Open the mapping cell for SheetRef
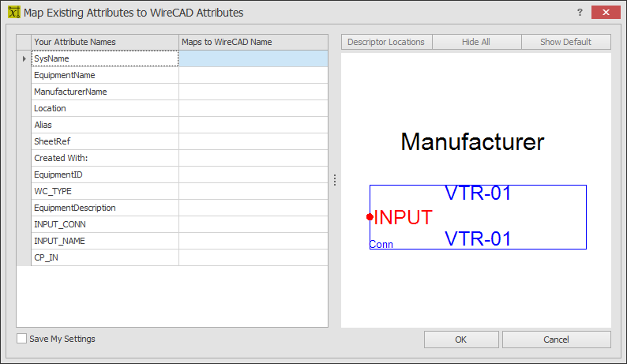The image size is (627, 364). [253, 141]
